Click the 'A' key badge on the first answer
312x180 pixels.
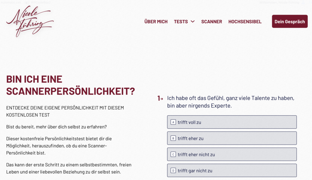coord(173,122)
